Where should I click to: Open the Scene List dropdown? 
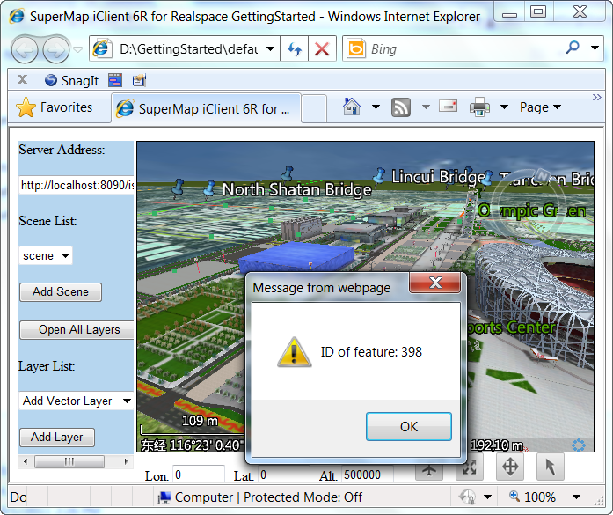click(46, 255)
